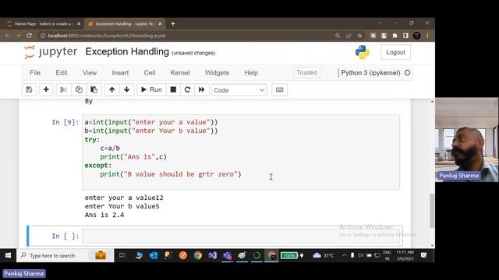Restart kernel and run all cells icon
Image resolution: width=499 pixels, height=280 pixels.
point(201,90)
